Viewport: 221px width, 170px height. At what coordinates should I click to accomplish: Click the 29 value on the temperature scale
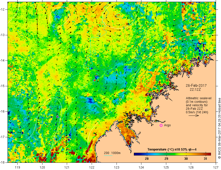[166, 159]
